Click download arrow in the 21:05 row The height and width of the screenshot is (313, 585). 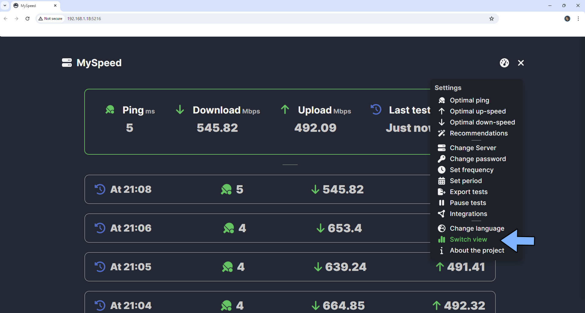coord(318,267)
